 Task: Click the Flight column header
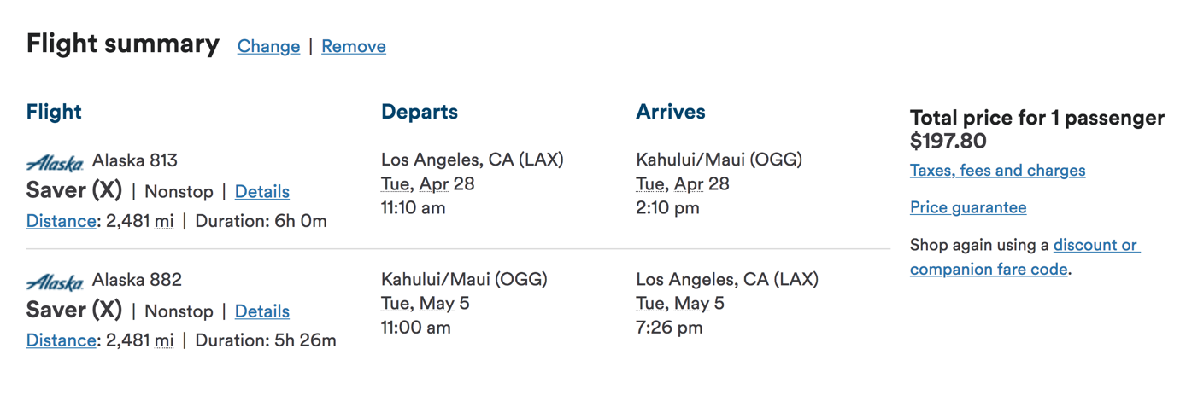coord(54,112)
